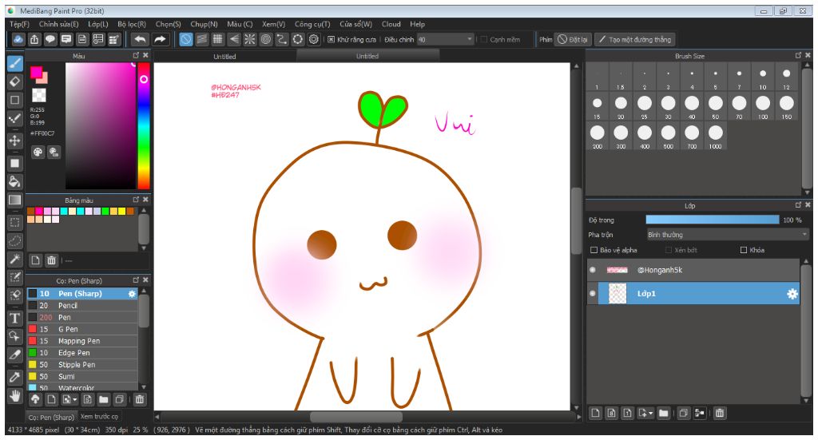This screenshot has height=440, width=818.
Task: Select the Magic Wand tool
Action: coord(14,259)
